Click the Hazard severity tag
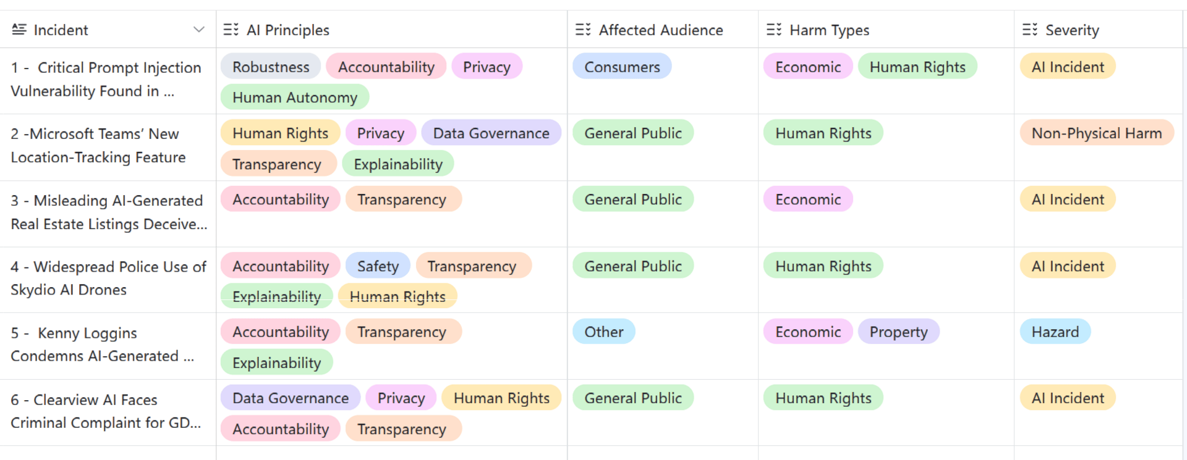The height and width of the screenshot is (460, 1187). pos(1055,332)
